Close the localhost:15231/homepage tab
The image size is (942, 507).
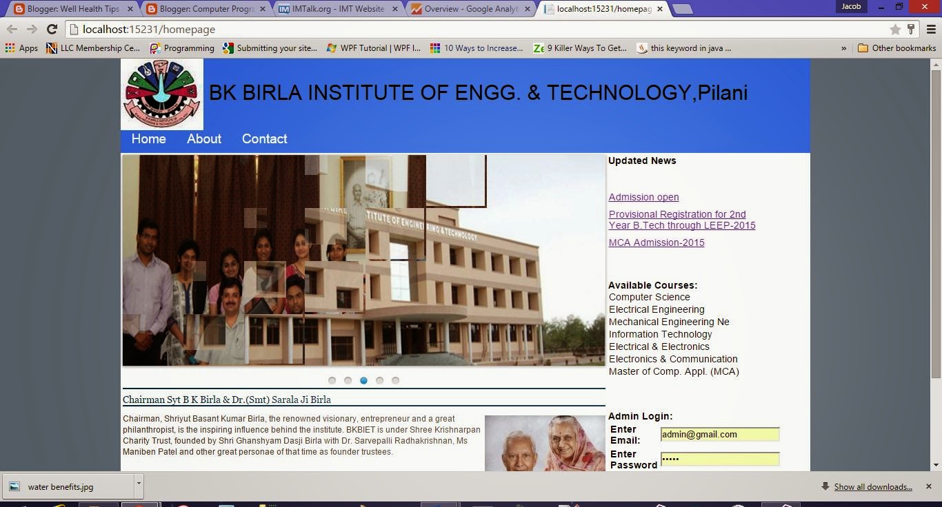[x=660, y=9]
